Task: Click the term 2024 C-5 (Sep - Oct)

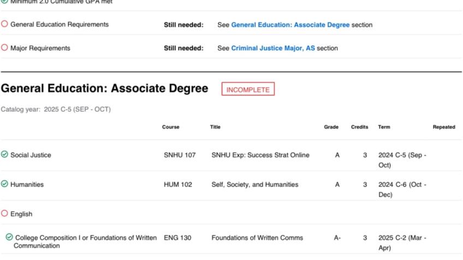Action: click(x=402, y=160)
